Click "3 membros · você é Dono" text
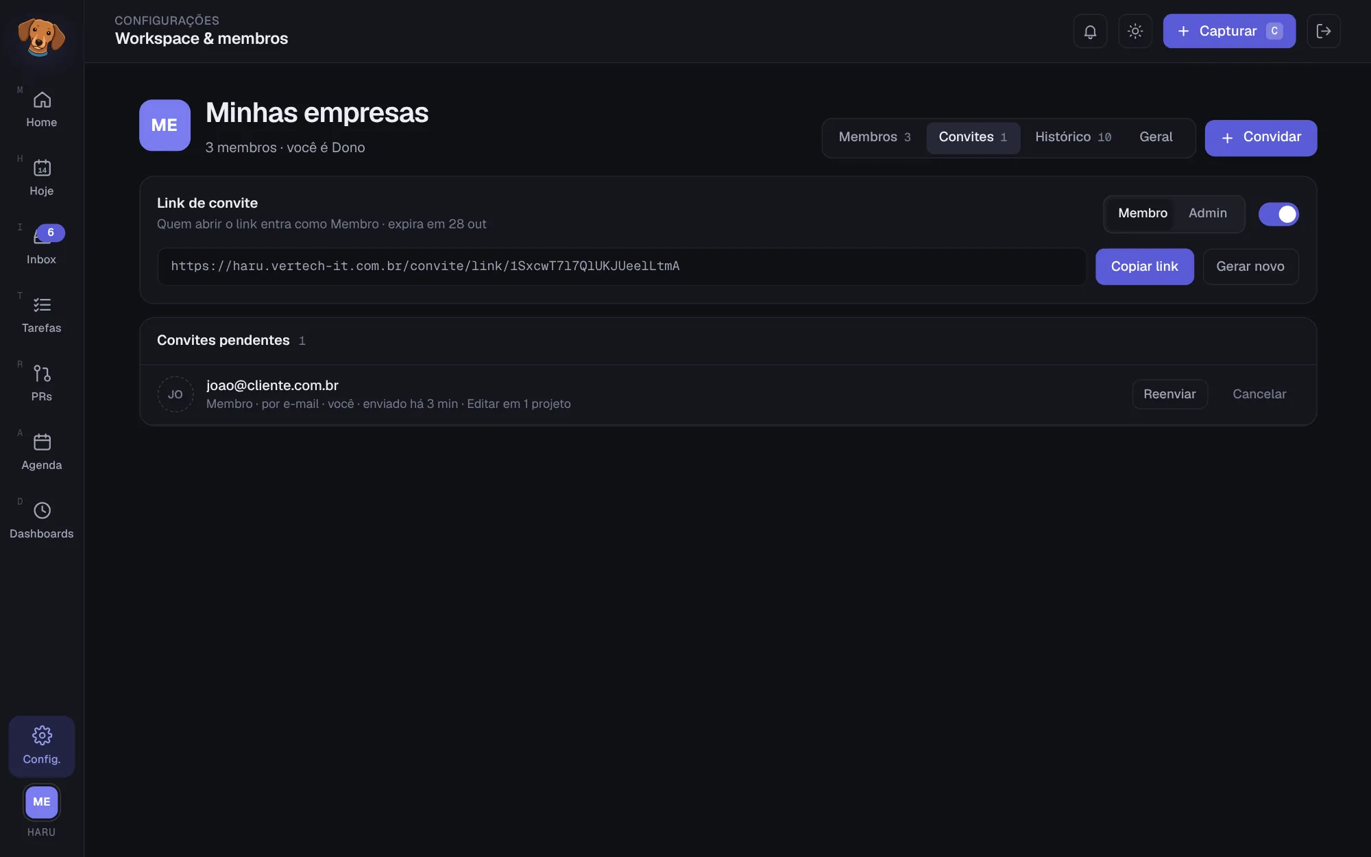Image resolution: width=1371 pixels, height=857 pixels. (285, 147)
